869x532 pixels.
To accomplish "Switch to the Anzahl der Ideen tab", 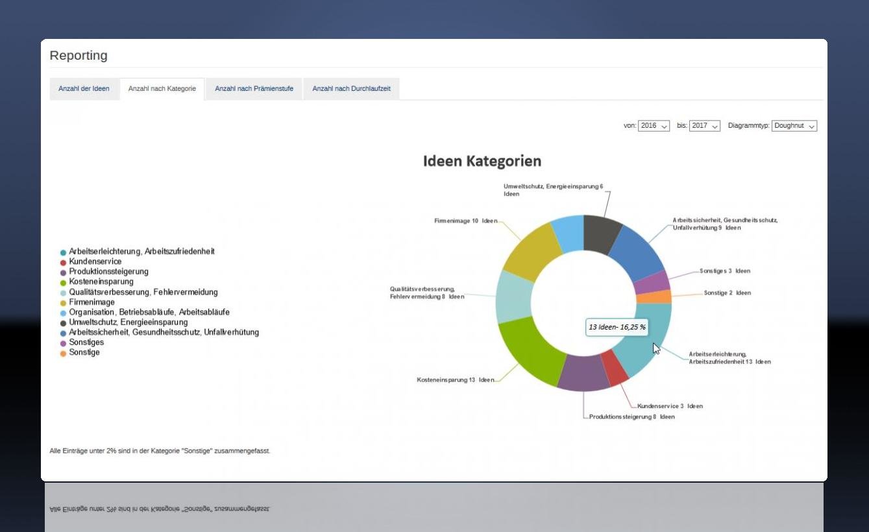I will coord(84,89).
